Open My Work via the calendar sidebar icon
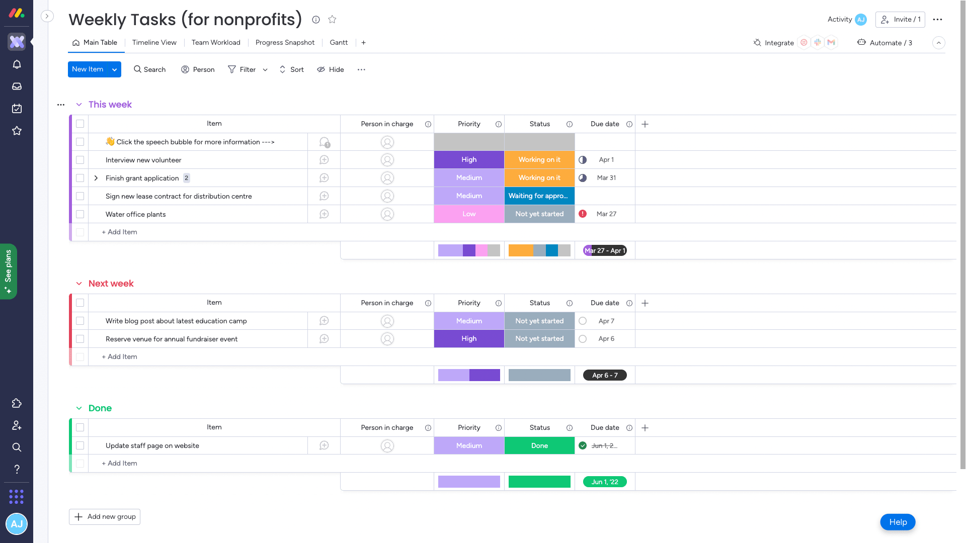 pos(17,109)
